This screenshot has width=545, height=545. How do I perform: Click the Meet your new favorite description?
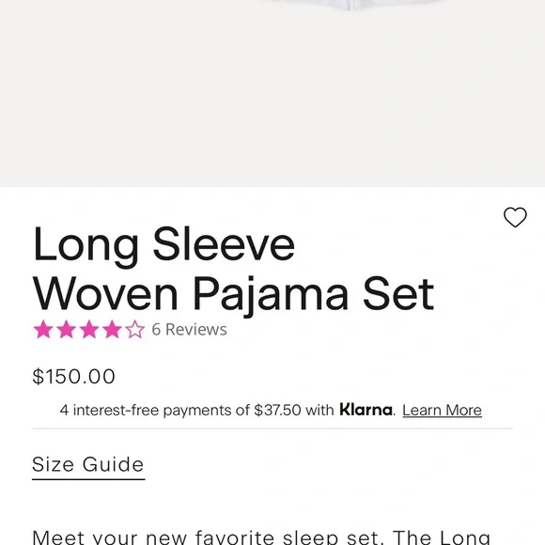(x=261, y=537)
